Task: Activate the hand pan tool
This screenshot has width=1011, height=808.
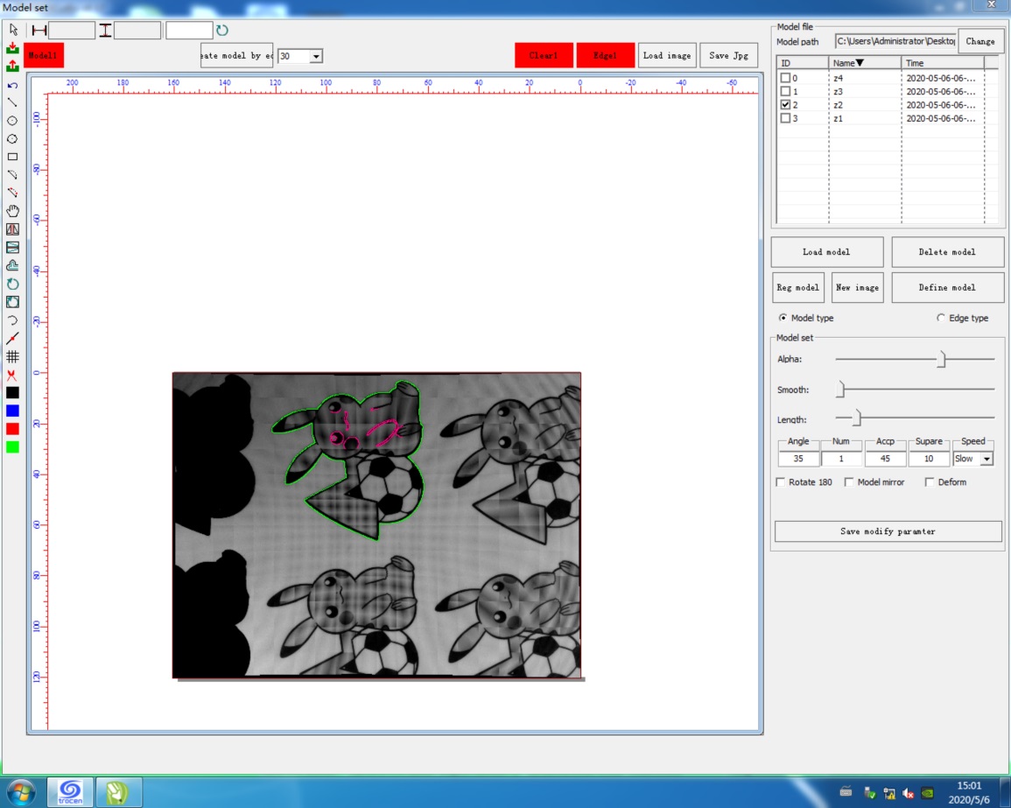Action: click(x=12, y=211)
